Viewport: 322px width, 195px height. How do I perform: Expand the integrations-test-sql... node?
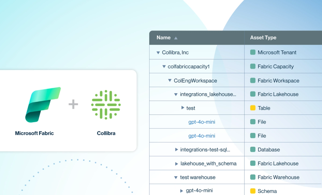(x=176, y=150)
